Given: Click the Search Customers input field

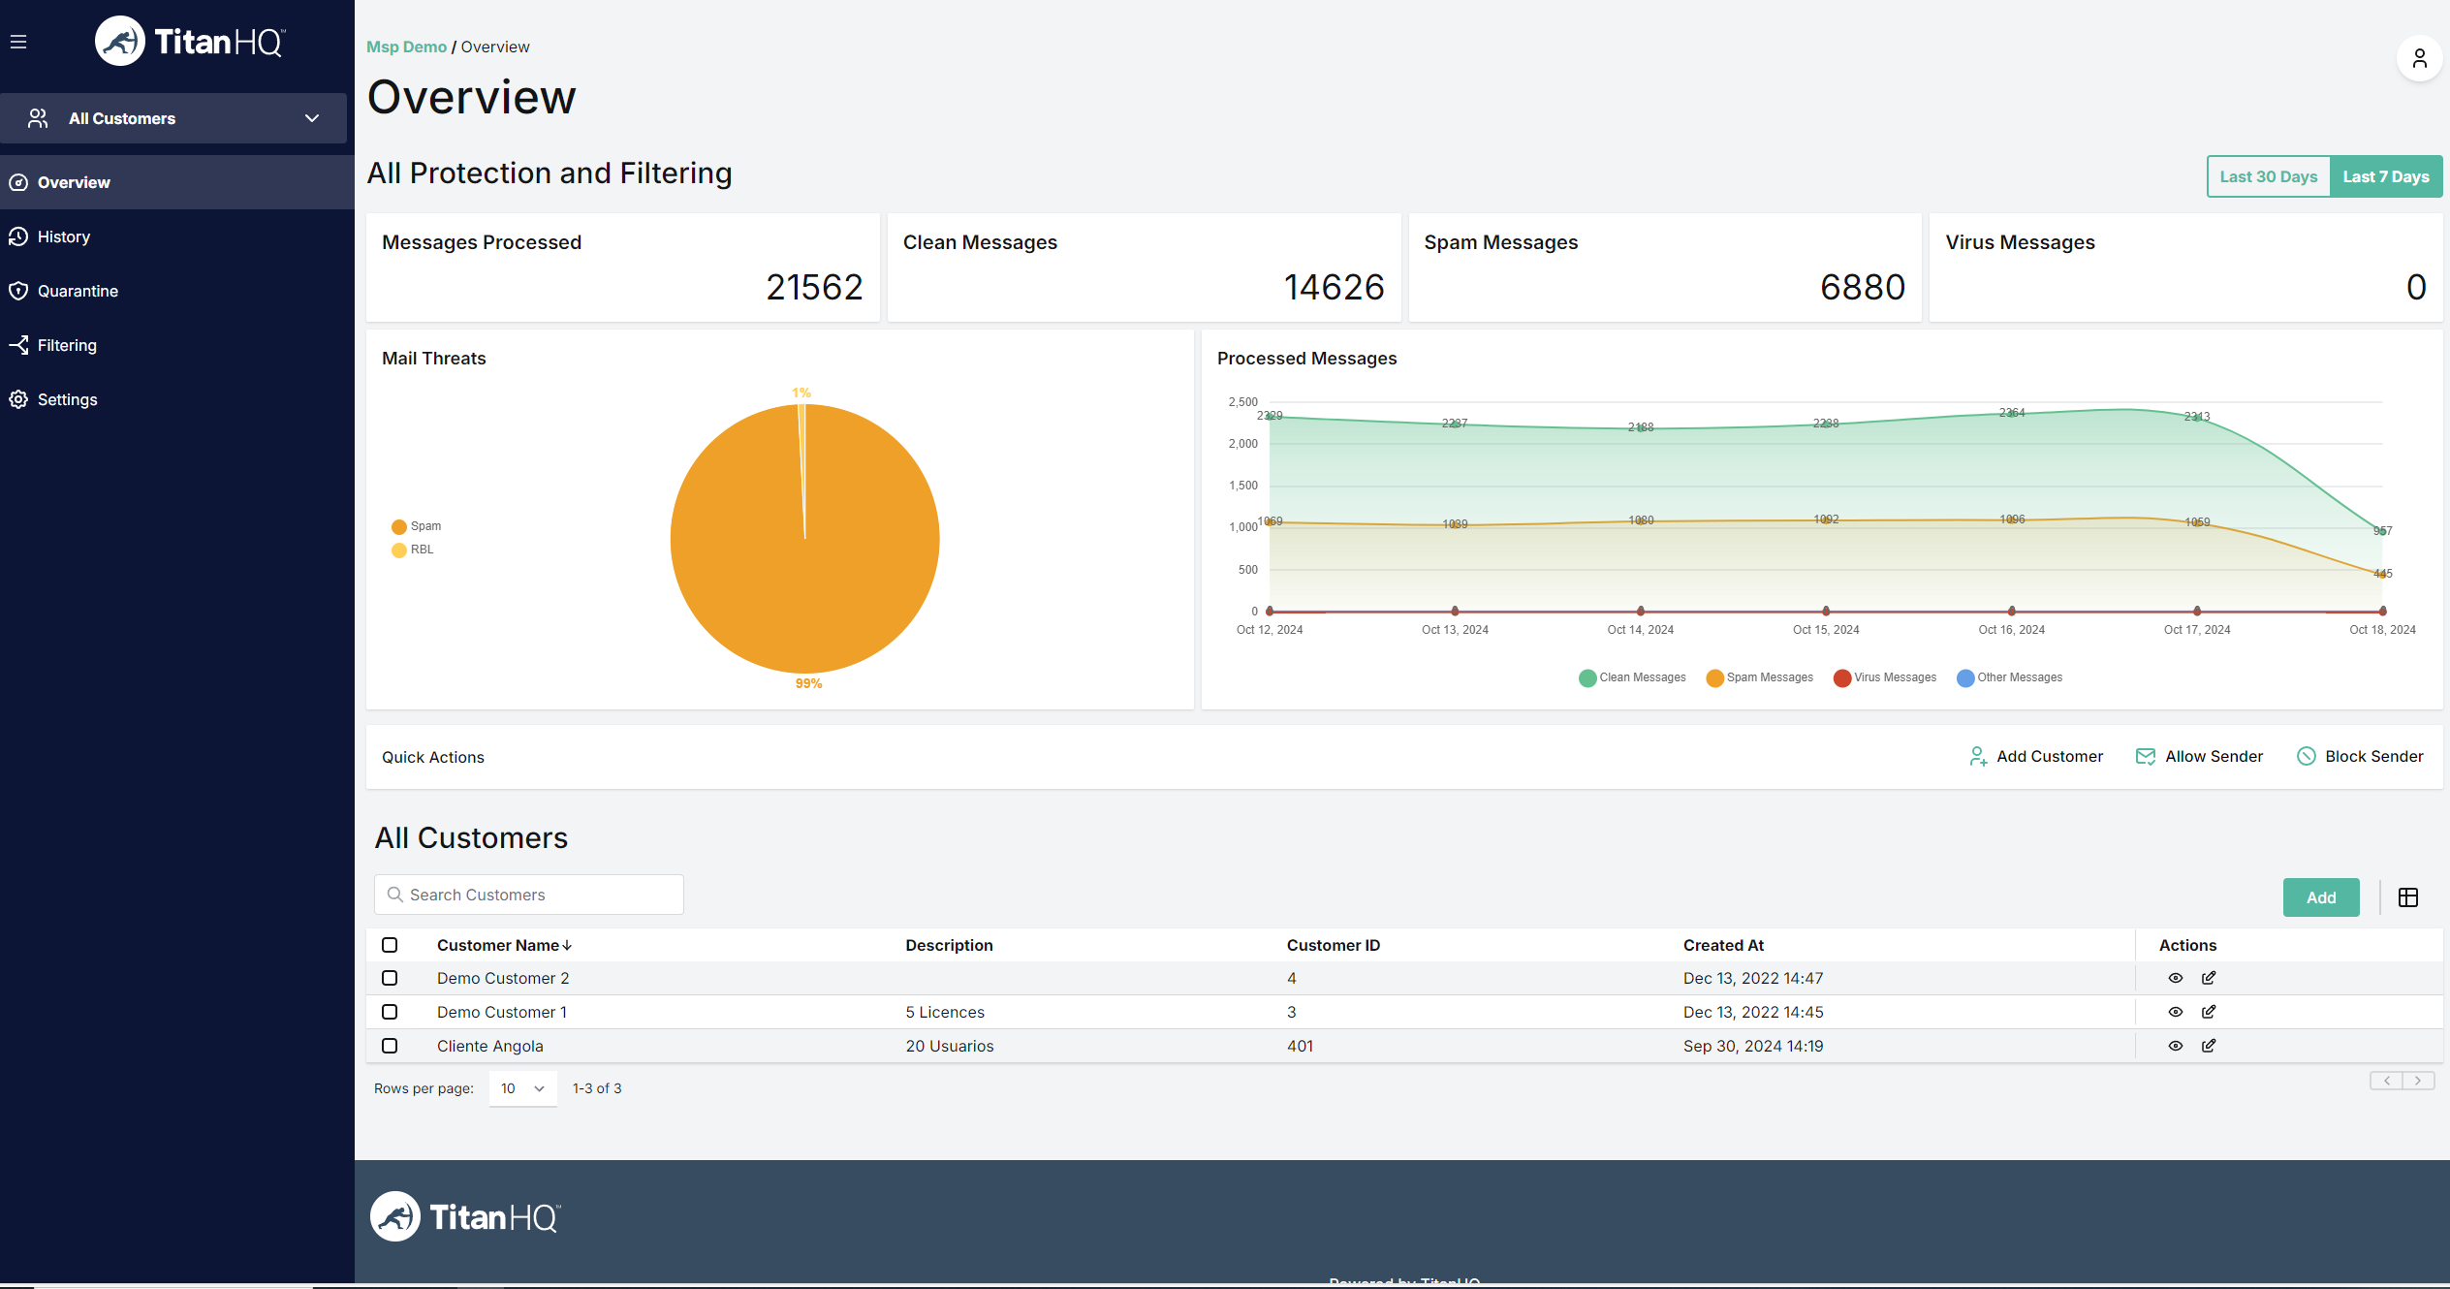Looking at the screenshot, I should click(528, 895).
